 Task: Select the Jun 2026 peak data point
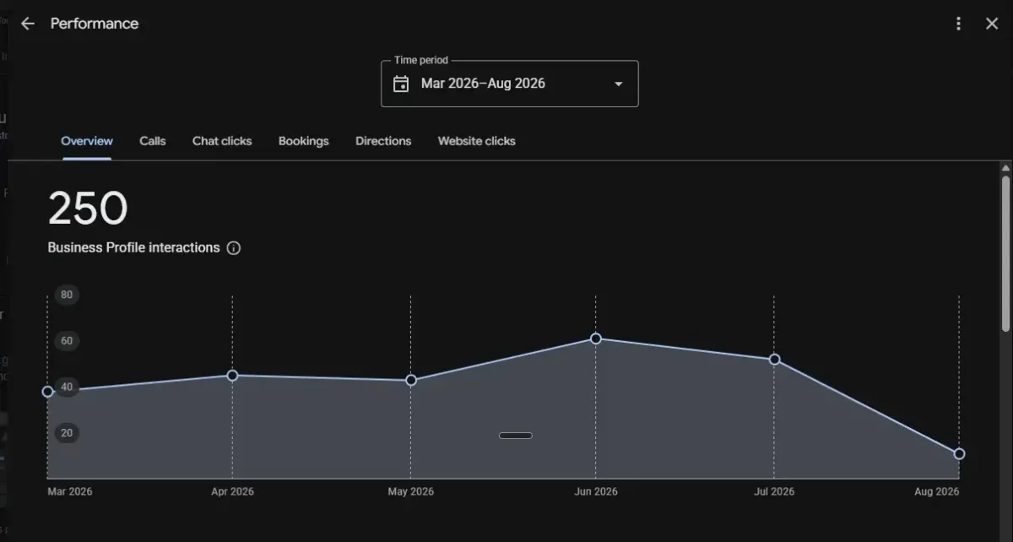click(x=596, y=339)
